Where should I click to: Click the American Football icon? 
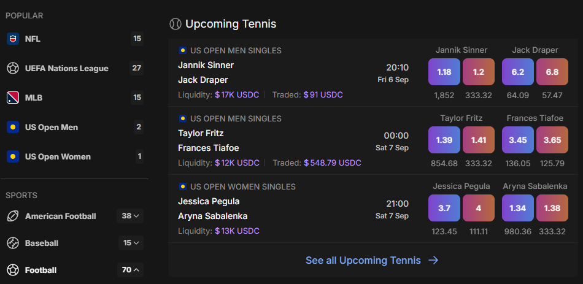[x=13, y=216]
